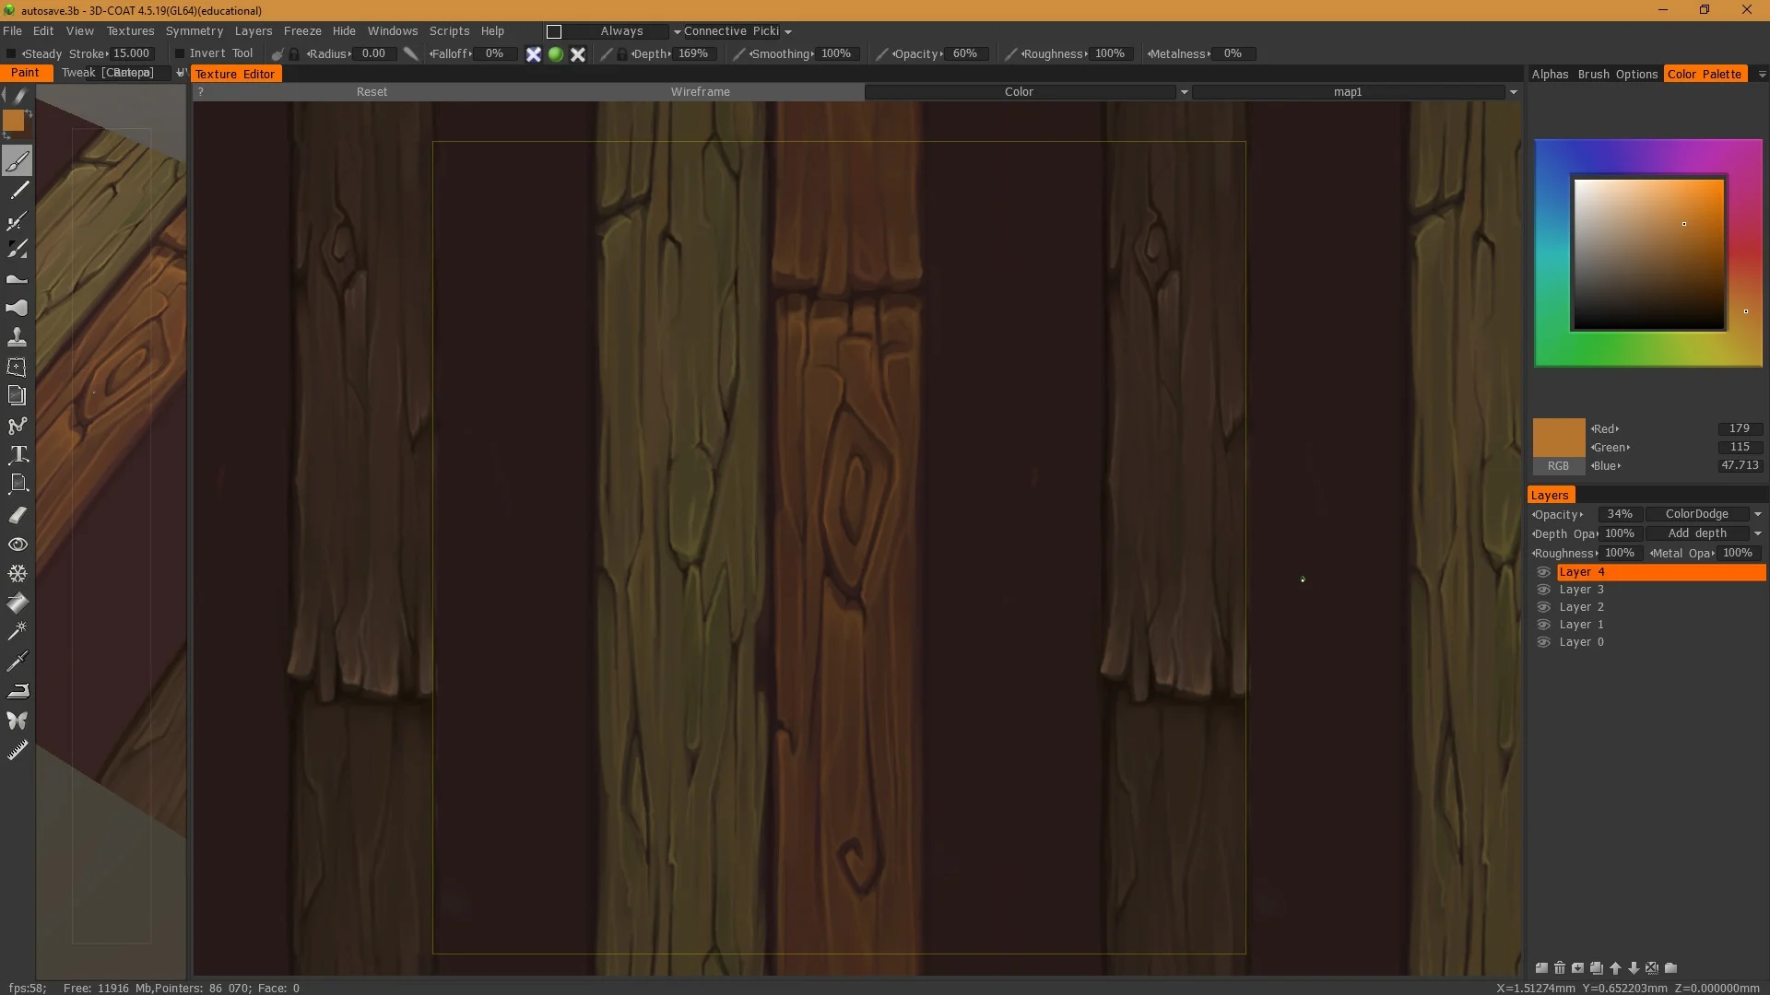Open the Tweak room tab

point(78,73)
